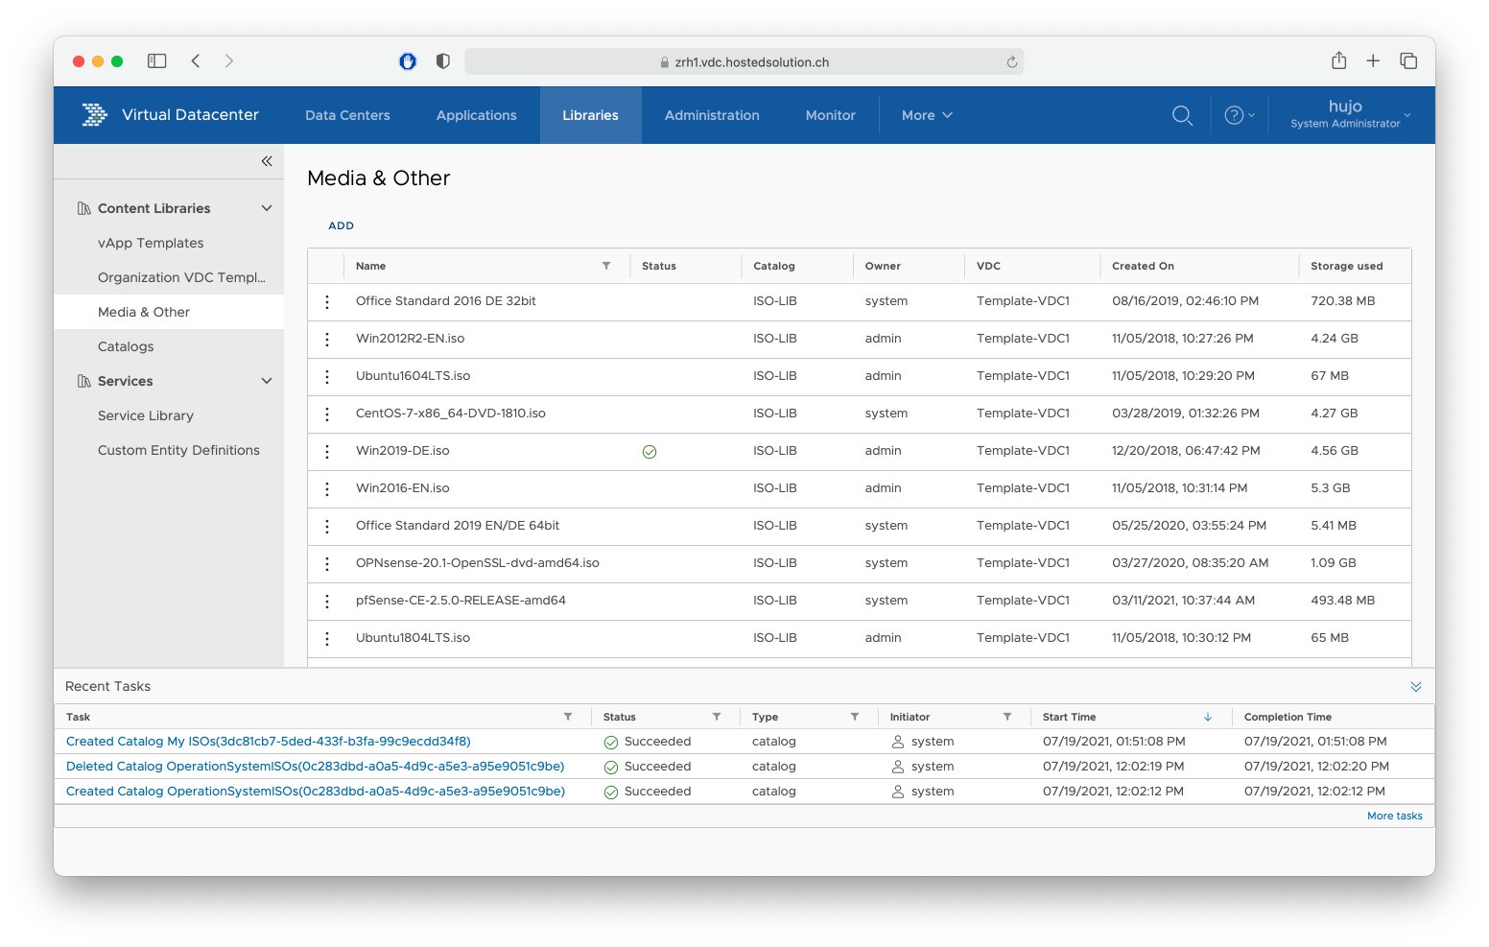Screen dimensions: 1489x947
Task: Open the Administration tab
Action: tap(712, 115)
